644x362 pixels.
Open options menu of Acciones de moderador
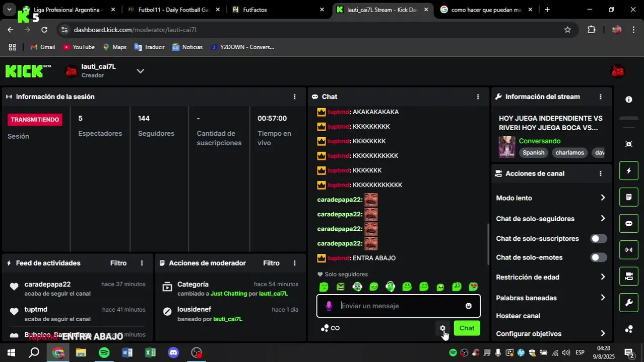(x=295, y=263)
